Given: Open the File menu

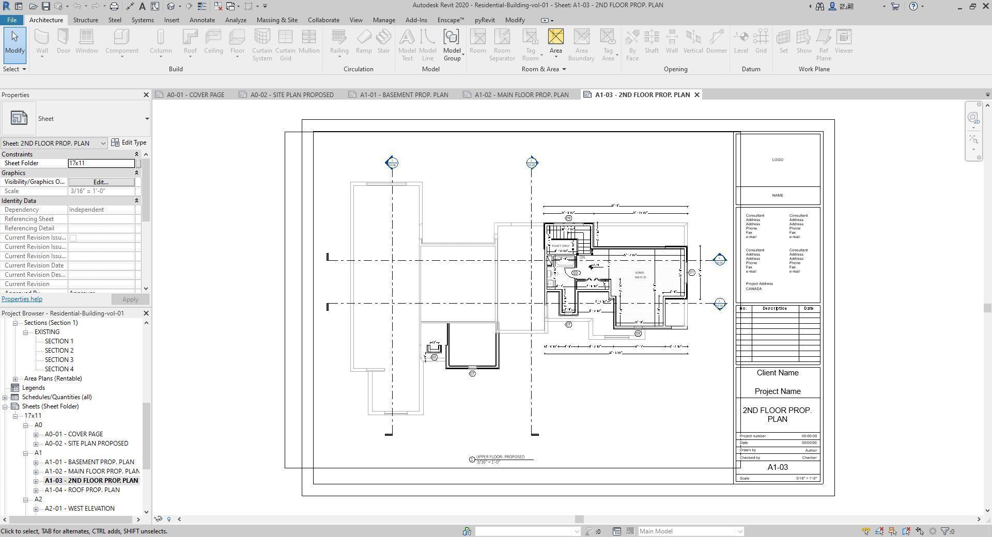Looking at the screenshot, I should [11, 20].
